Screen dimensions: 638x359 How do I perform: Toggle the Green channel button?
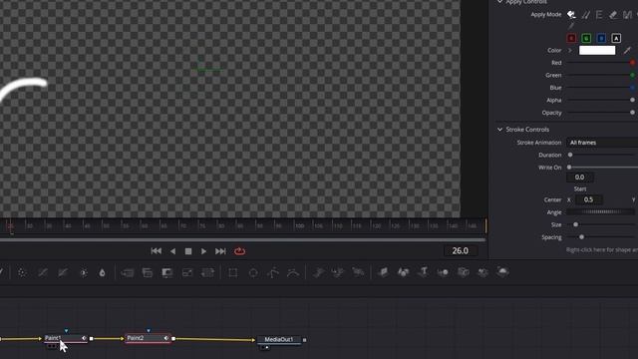point(586,38)
